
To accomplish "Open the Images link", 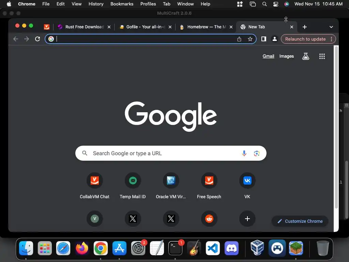I will pyautogui.click(x=286, y=56).
